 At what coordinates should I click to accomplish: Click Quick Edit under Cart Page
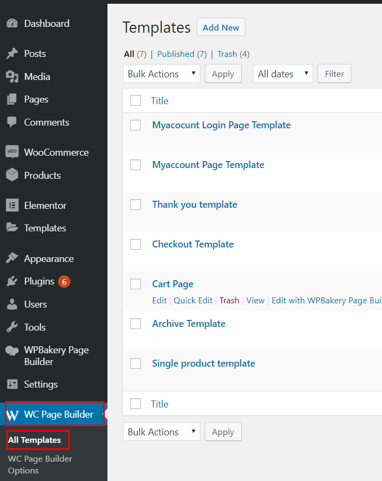coord(193,300)
